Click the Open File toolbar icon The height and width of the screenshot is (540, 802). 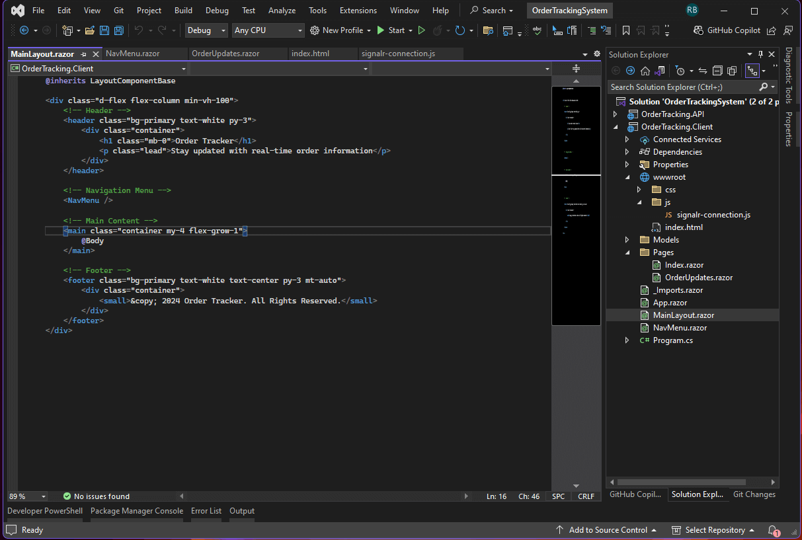pyautogui.click(x=89, y=30)
